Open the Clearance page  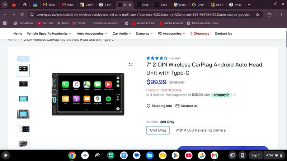point(200,34)
